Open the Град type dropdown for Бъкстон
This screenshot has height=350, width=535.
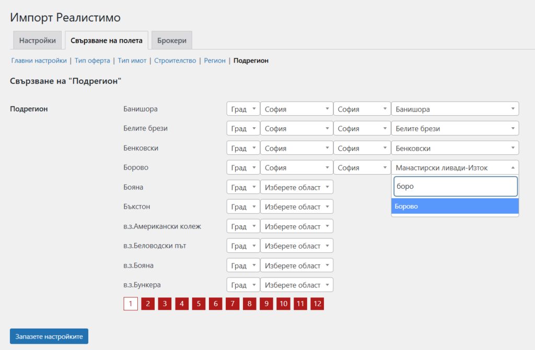click(243, 207)
